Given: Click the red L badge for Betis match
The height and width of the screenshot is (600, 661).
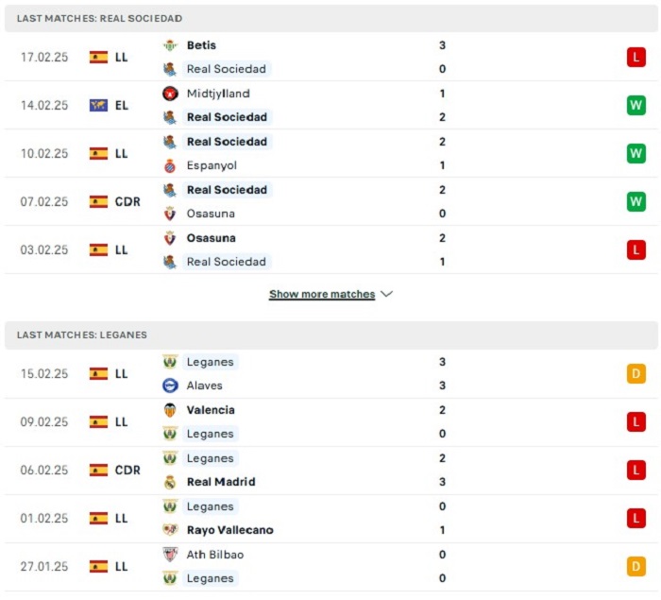Looking at the screenshot, I should [636, 57].
